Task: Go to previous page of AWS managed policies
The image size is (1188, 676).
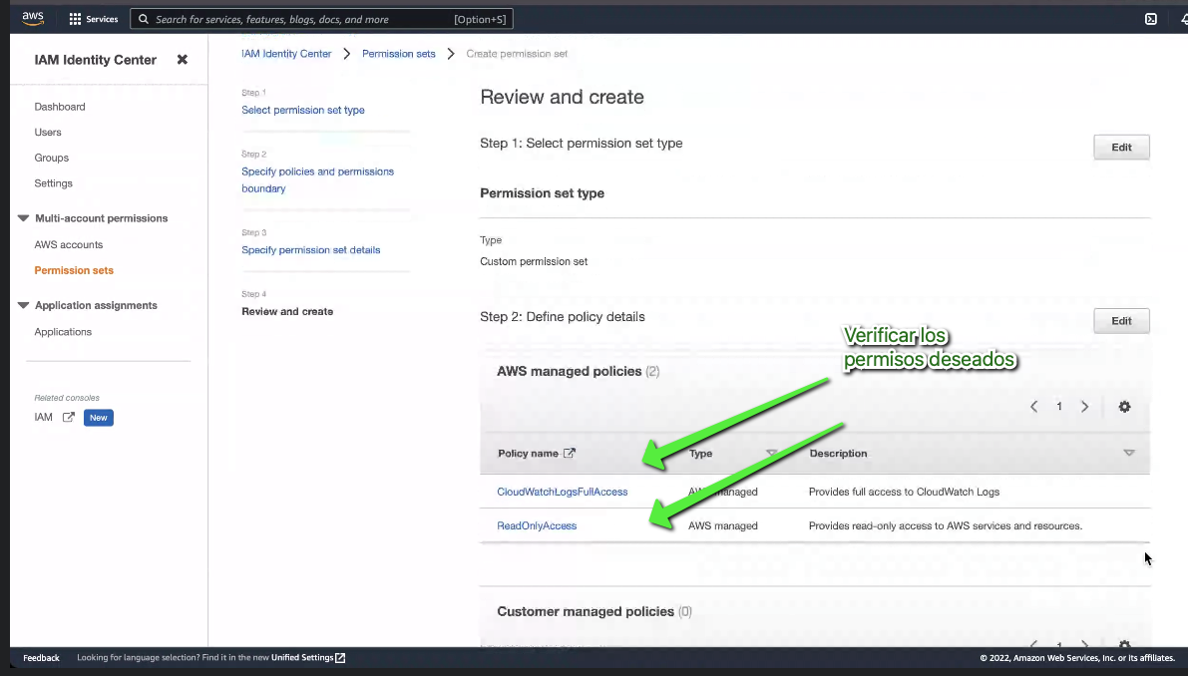Action: [1033, 407]
